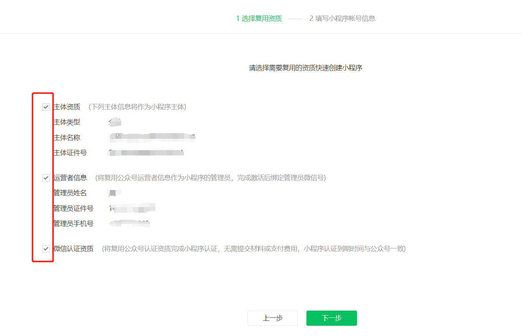This screenshot has height=336, width=522.
Task: Click the 主体证件号 field label
Action: point(70,153)
